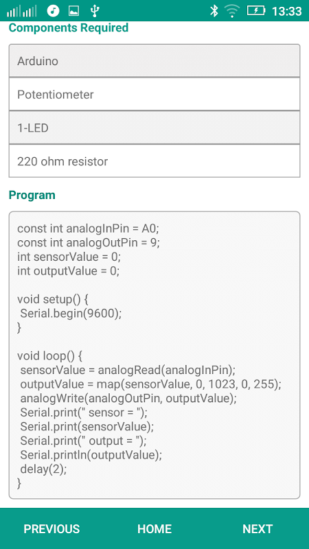
Task: Select the 1-LED component row
Action: 154,128
